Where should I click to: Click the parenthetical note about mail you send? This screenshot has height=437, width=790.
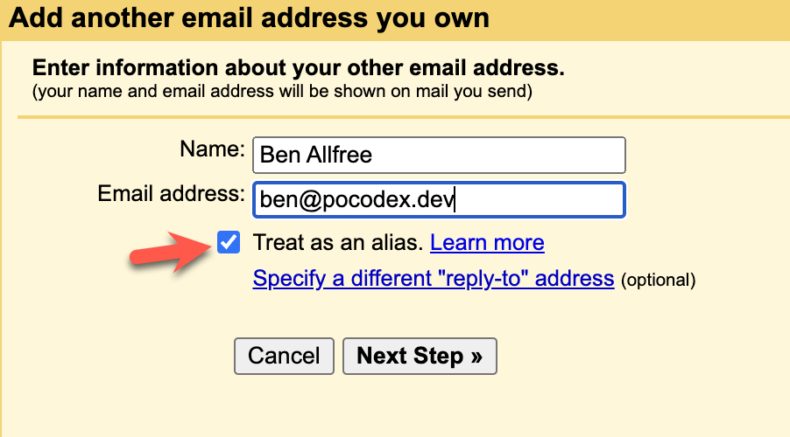(x=282, y=90)
